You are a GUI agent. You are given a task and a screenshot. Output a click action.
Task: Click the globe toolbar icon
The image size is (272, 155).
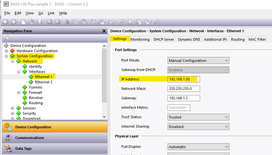click(x=139, y=22)
